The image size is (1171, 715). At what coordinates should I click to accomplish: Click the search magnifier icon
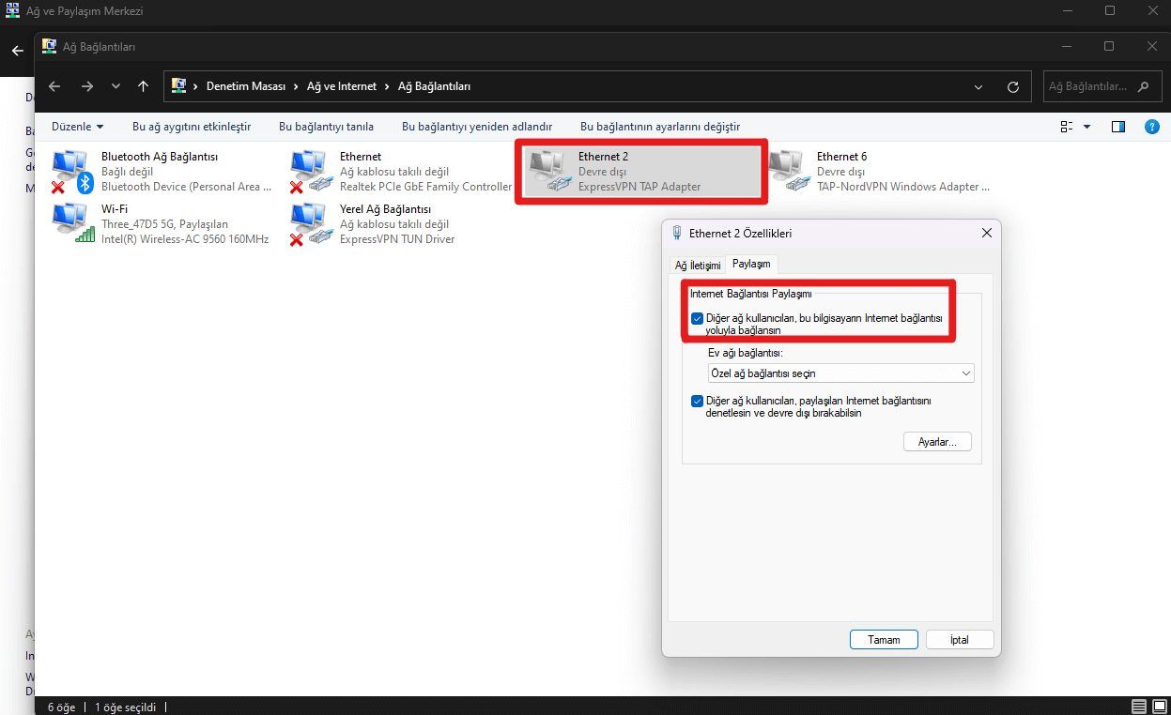pos(1143,86)
